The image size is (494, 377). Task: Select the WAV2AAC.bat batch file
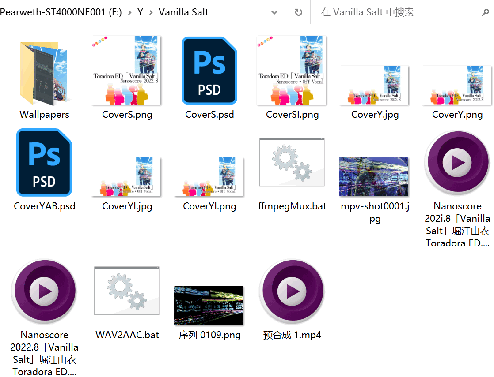(x=127, y=291)
